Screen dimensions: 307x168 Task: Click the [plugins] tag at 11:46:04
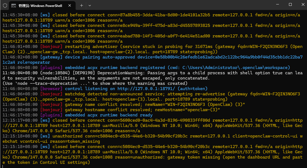coord(51,68)
